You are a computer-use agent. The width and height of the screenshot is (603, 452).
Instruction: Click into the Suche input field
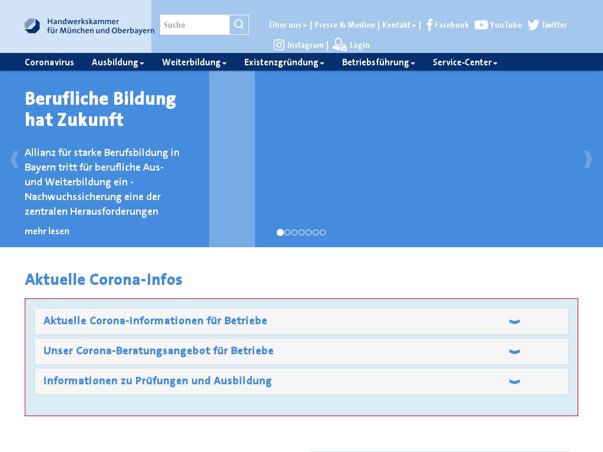pyautogui.click(x=195, y=25)
